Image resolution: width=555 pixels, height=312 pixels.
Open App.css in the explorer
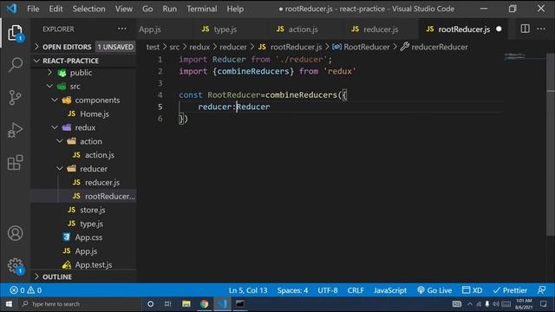pyautogui.click(x=88, y=237)
